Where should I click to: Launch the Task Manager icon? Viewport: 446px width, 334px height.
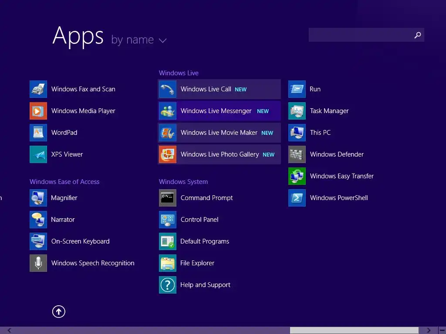point(297,111)
